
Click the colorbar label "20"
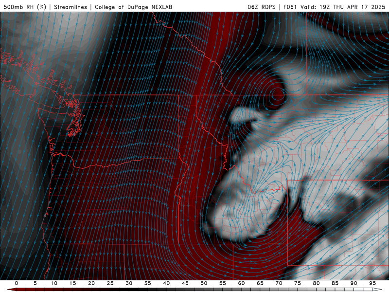point(91,283)
